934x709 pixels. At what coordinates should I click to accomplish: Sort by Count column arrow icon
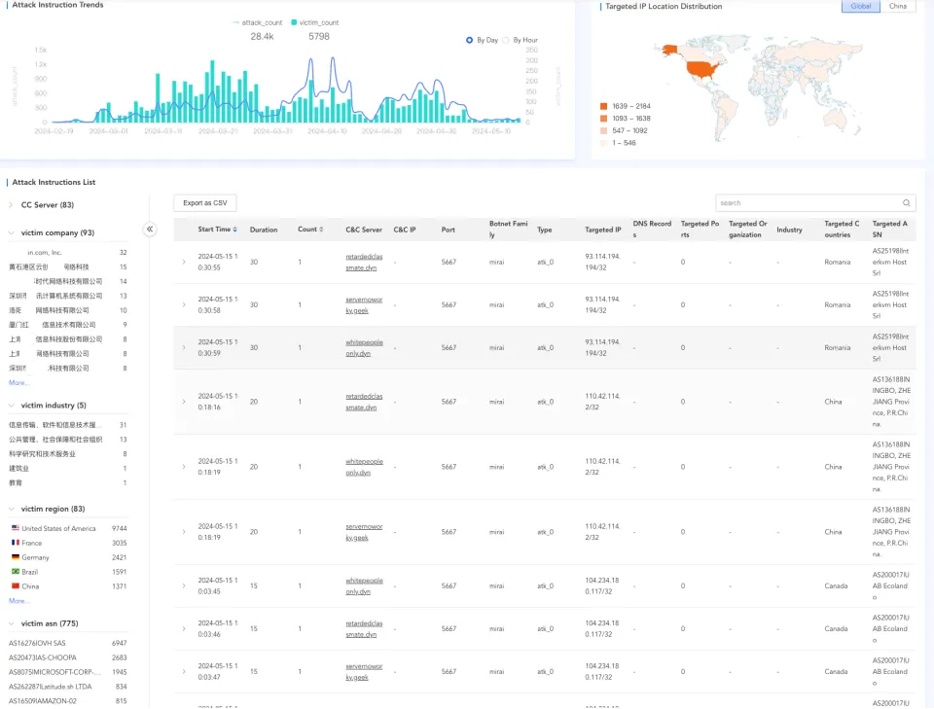click(x=322, y=230)
